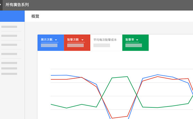Click the third gray sidebar menu item
The width and height of the screenshot is (193, 119).
pyautogui.click(x=9, y=45)
